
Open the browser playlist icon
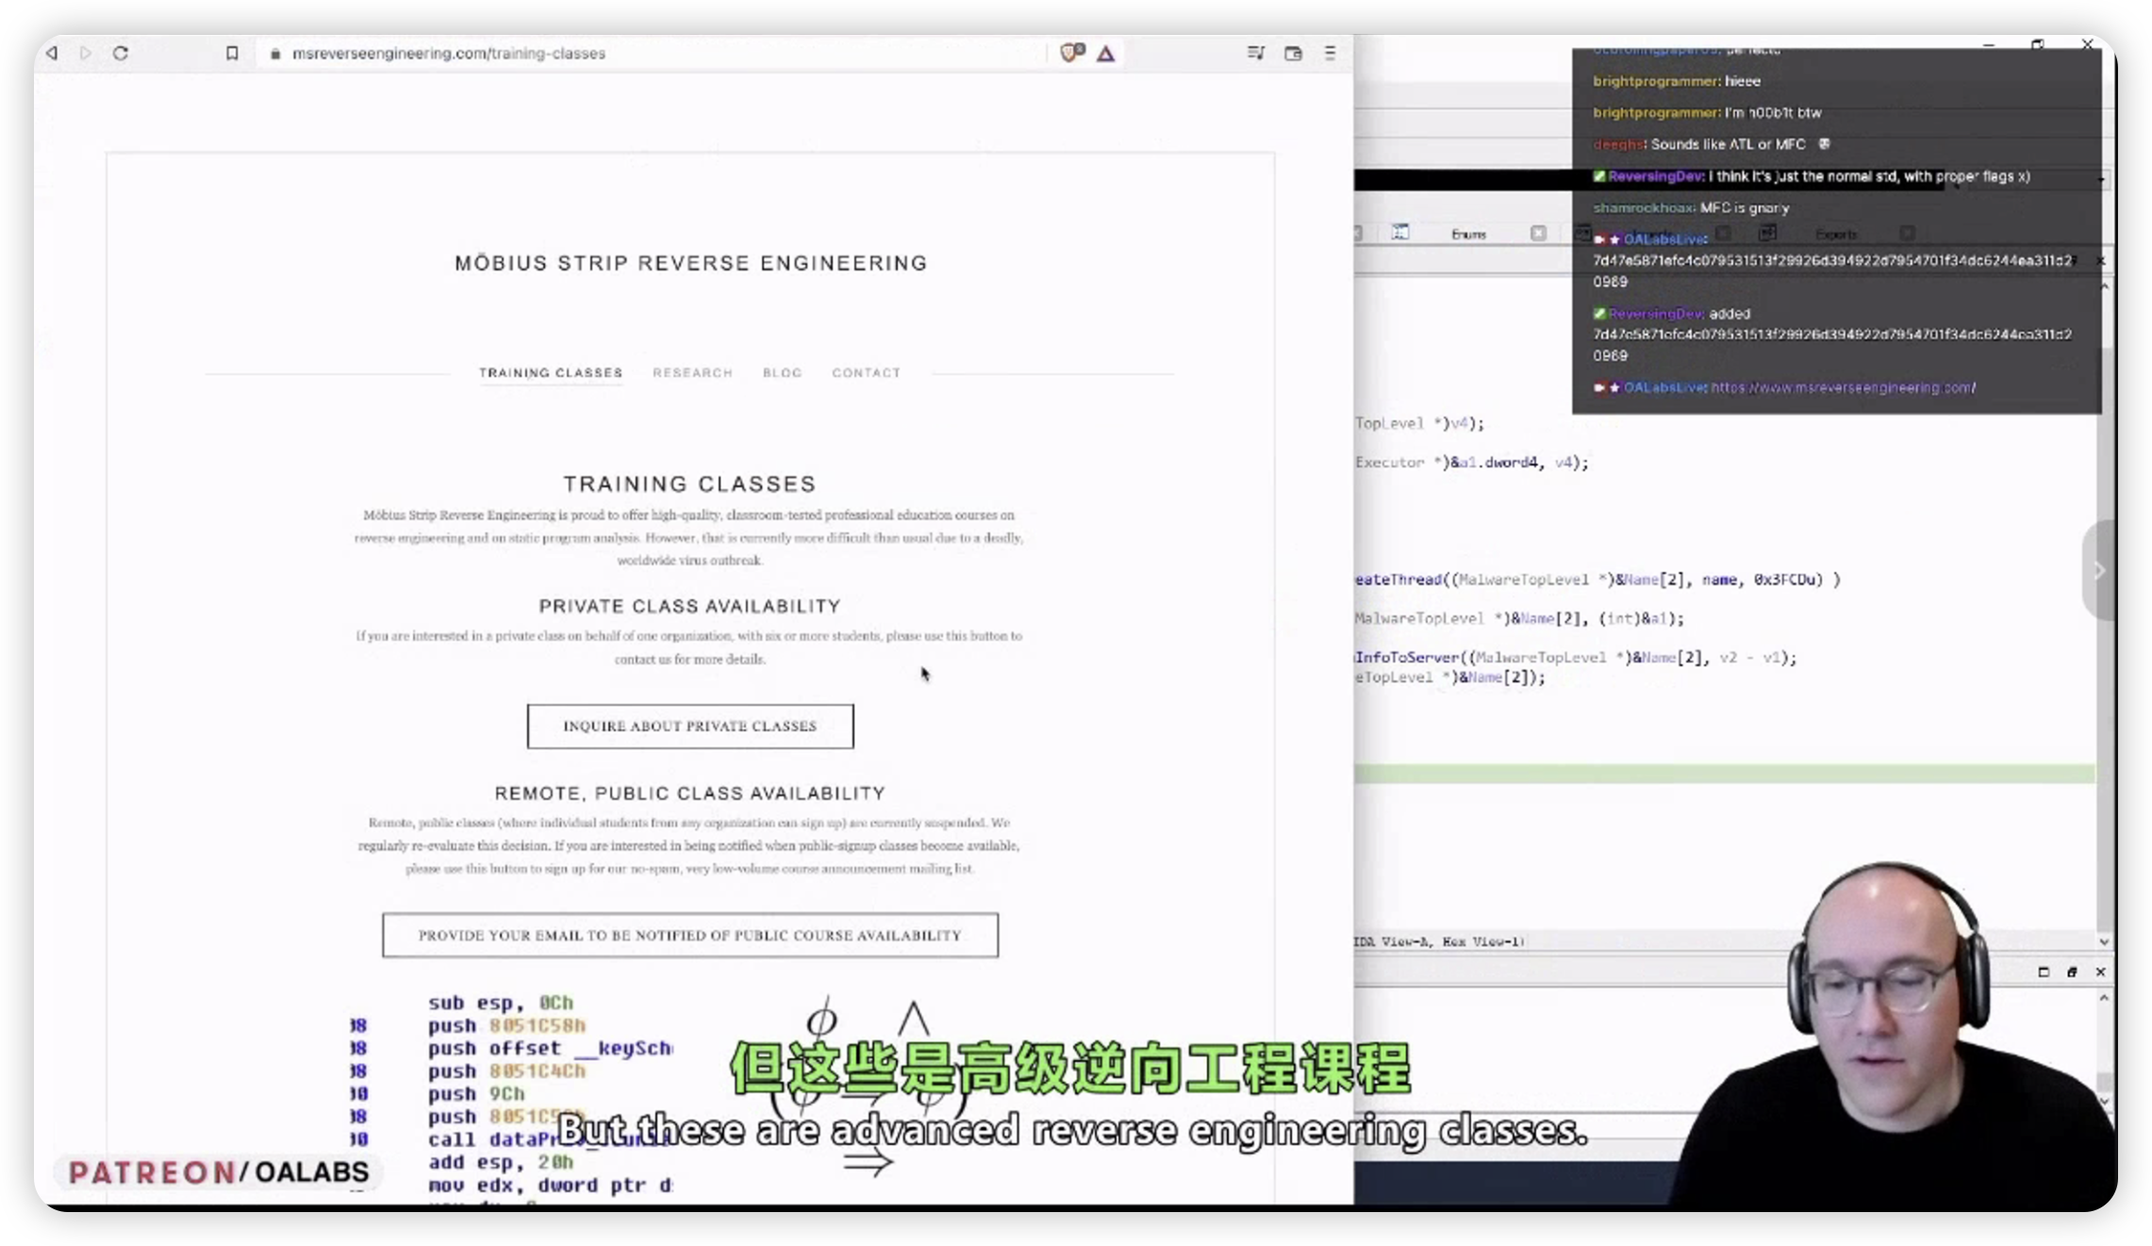1255,53
